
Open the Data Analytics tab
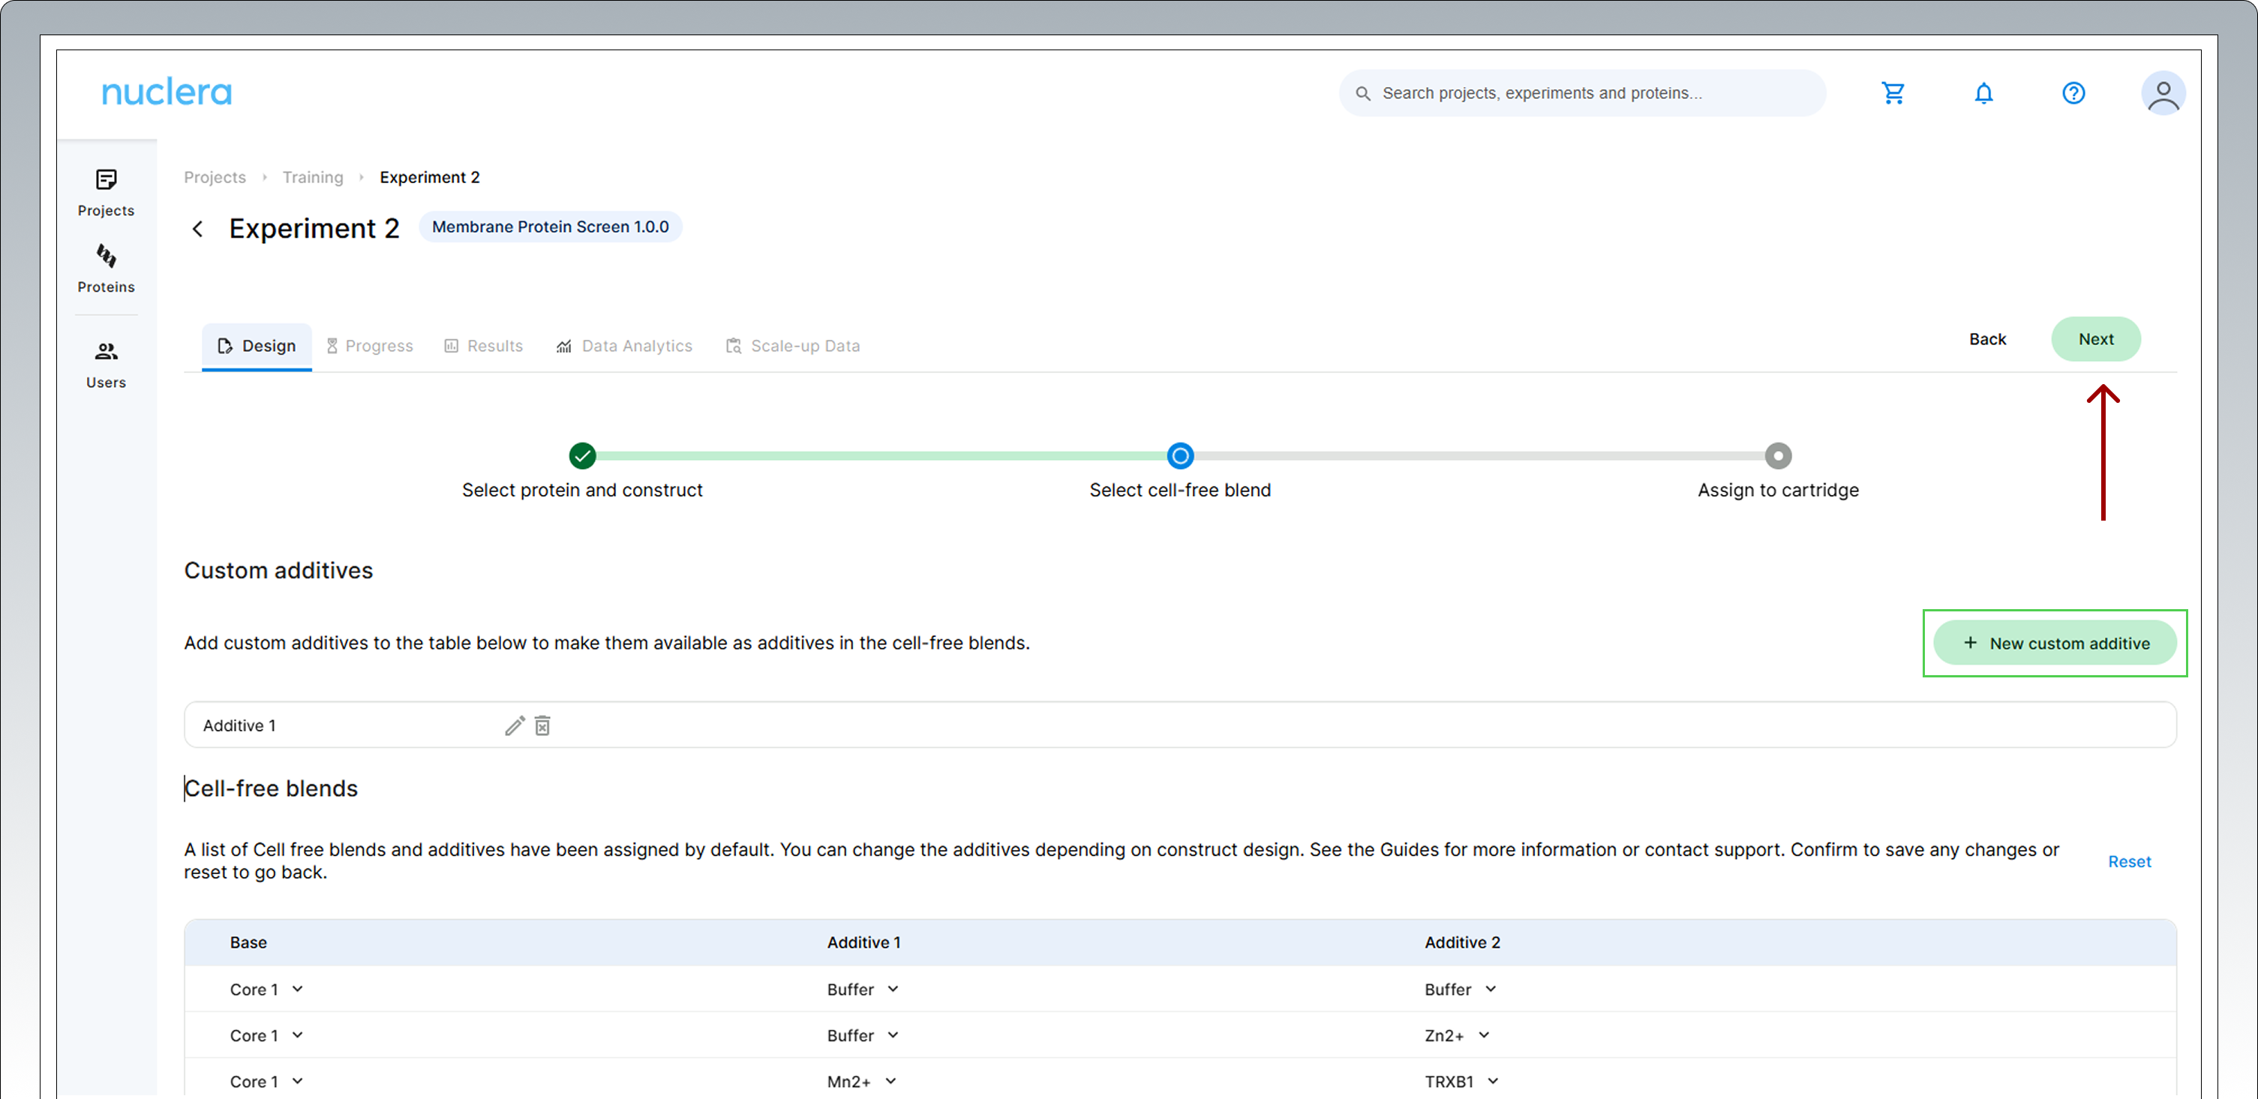624,346
